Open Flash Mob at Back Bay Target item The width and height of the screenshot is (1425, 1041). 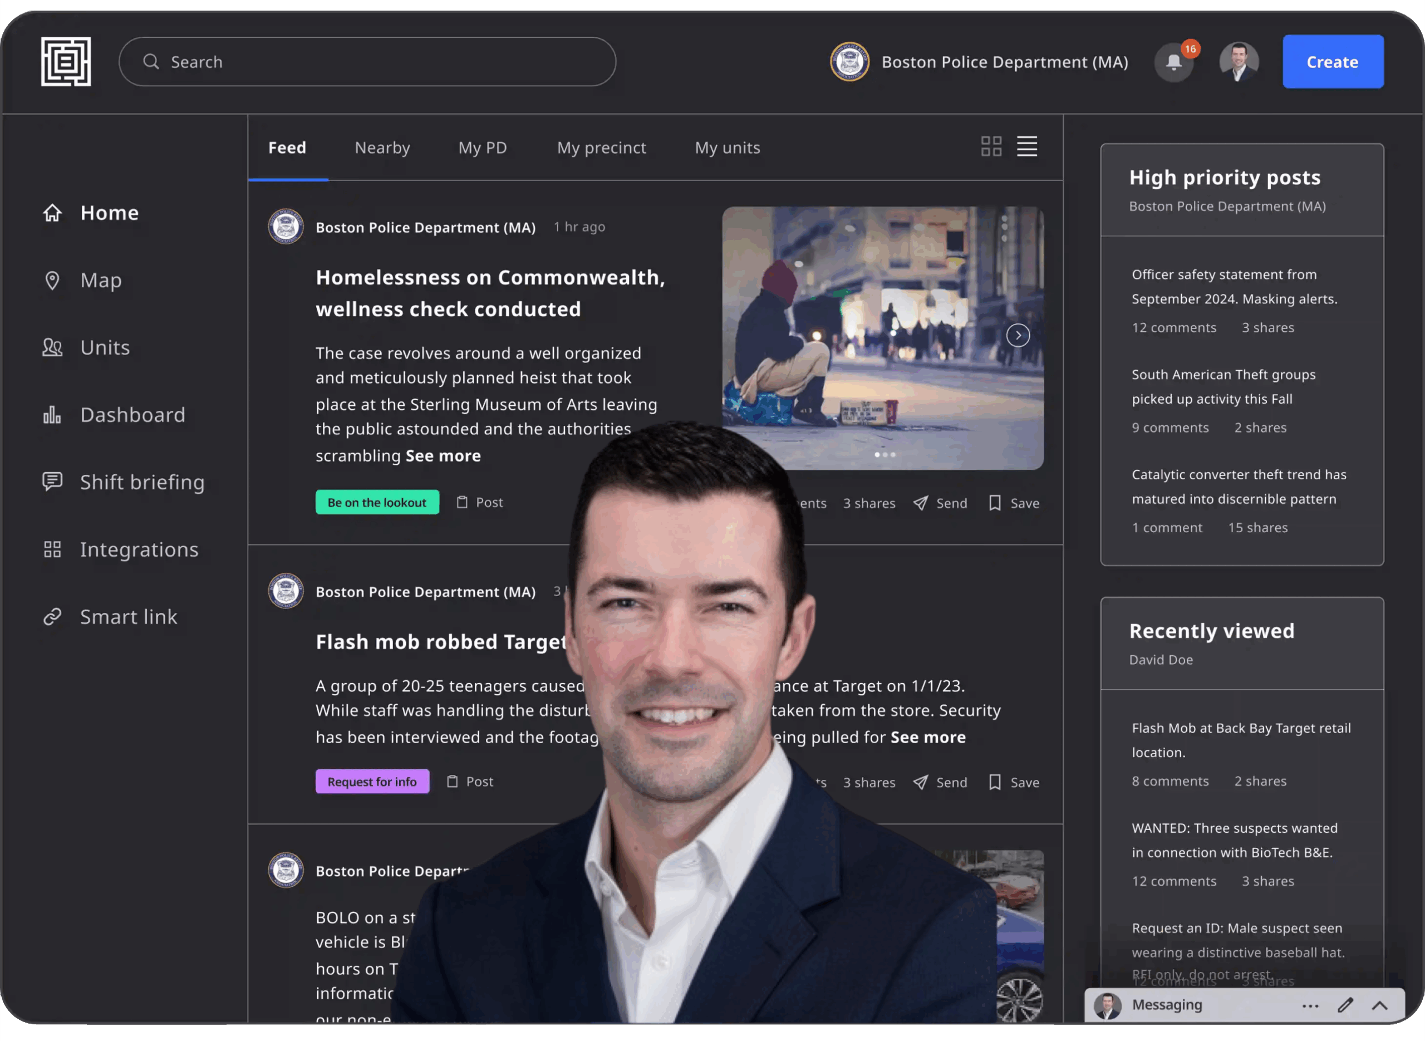[x=1241, y=740]
